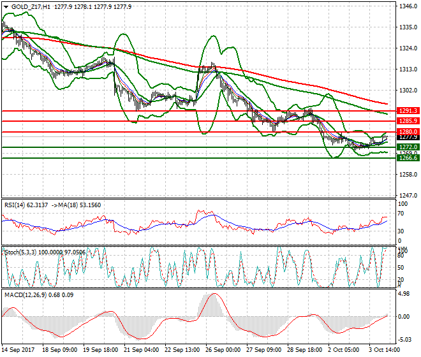Click the 14 Sep 2017 date label
Screen dimensions: 421x357
pyautogui.click(x=19, y=351)
